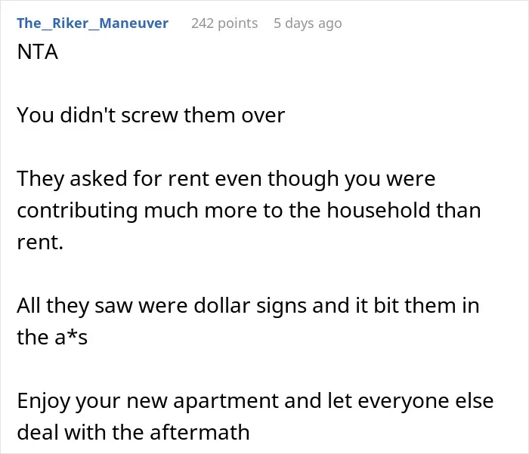Click the word points beside 242

(238, 23)
